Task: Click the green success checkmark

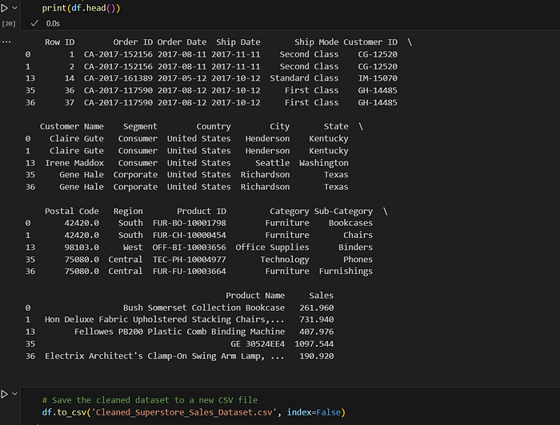Action: 34,23
